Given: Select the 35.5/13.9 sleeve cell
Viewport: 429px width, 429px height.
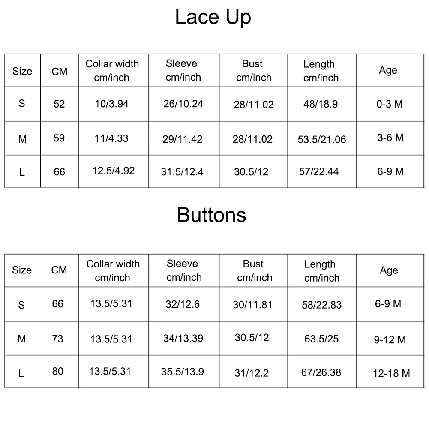Looking at the screenshot, I should (182, 372).
